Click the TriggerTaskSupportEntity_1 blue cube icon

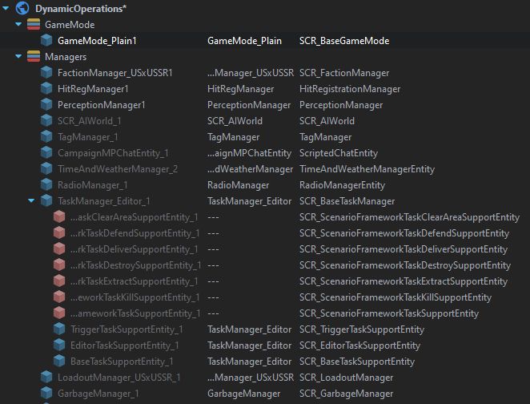[x=59, y=329]
